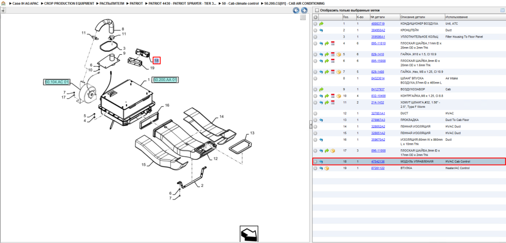Screen dimensions: 506x243
Task: Click green forward arrow in row 6
Action: point(327,61)
